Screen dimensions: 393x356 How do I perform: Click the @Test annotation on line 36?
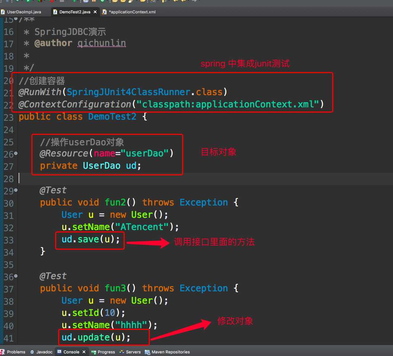(x=53, y=276)
